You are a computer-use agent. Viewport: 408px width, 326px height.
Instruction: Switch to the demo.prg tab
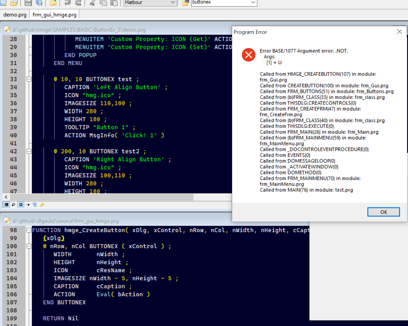15,15
